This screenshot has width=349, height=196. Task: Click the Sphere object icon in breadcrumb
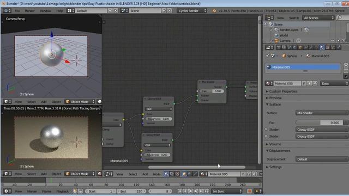284,56
